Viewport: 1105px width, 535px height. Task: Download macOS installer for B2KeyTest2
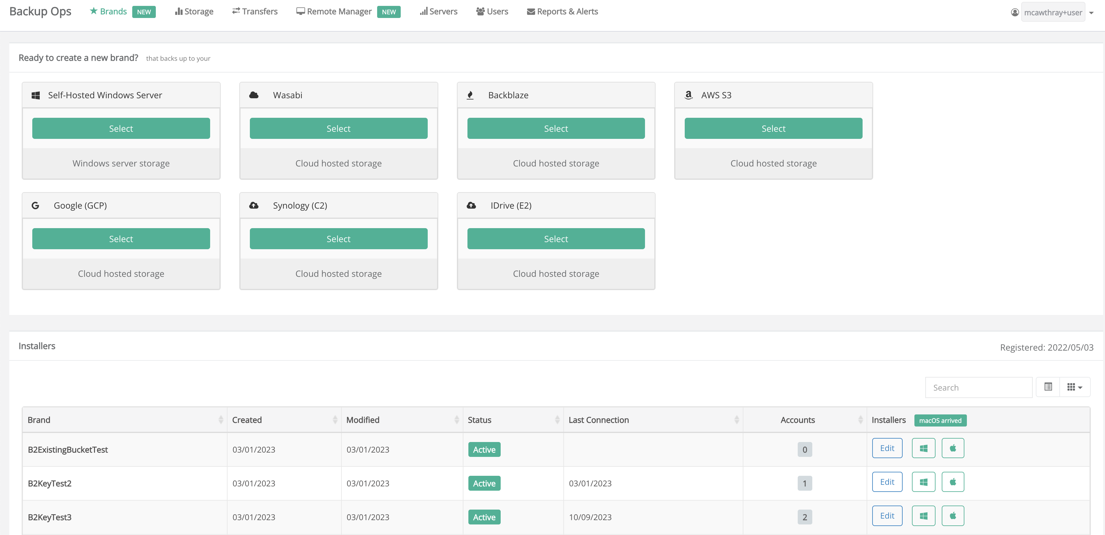pyautogui.click(x=953, y=482)
